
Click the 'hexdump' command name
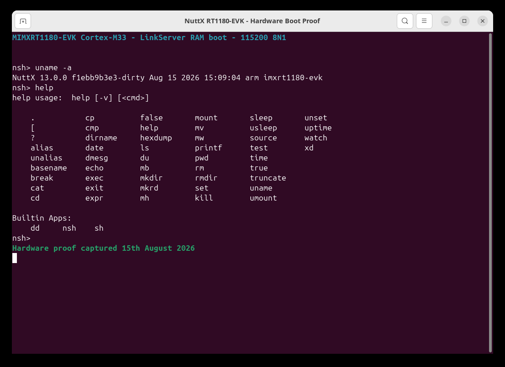pyautogui.click(x=156, y=138)
